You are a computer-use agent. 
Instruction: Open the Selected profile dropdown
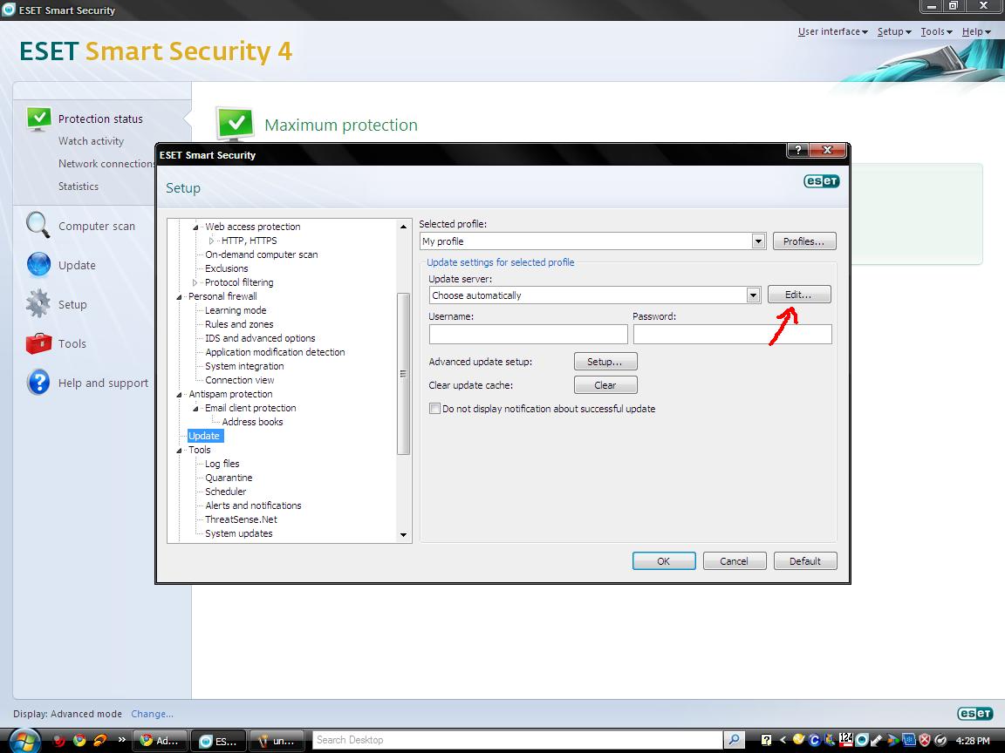tap(758, 241)
